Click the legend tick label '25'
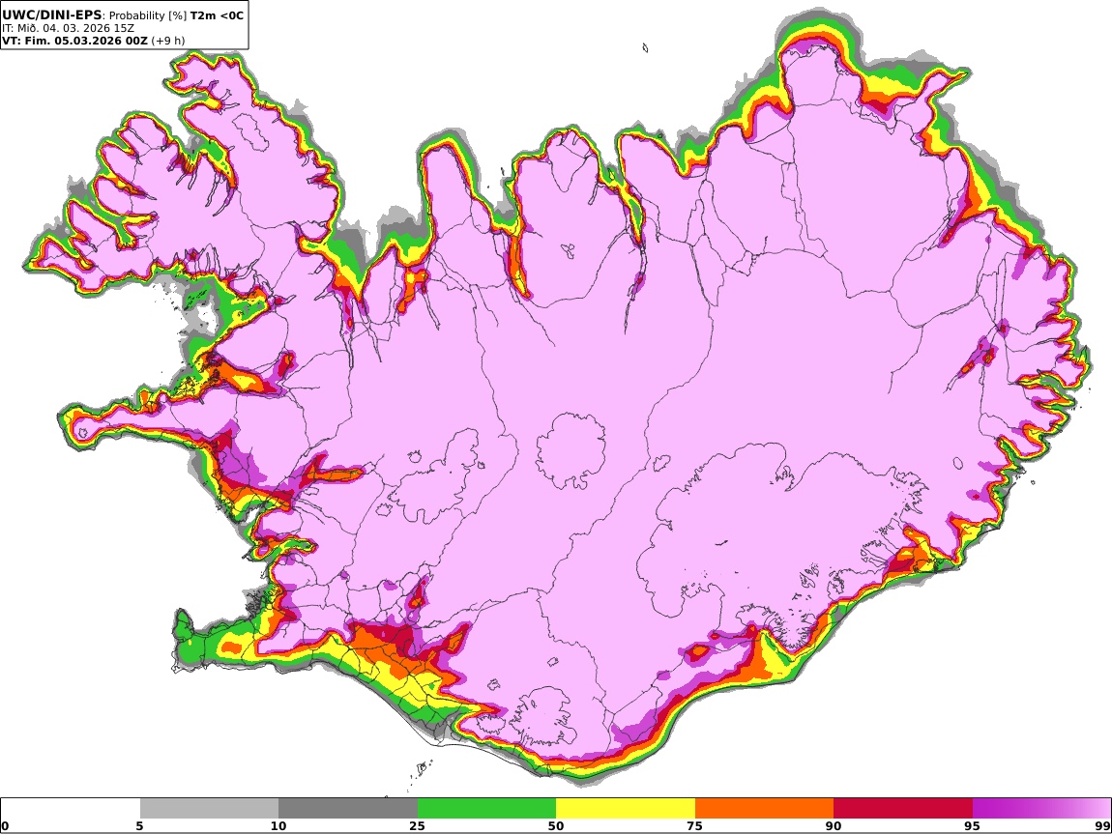Screen dimensions: 1112x834 417,826
